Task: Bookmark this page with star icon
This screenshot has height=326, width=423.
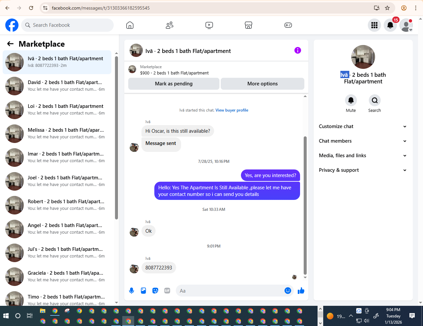Action: point(387,8)
